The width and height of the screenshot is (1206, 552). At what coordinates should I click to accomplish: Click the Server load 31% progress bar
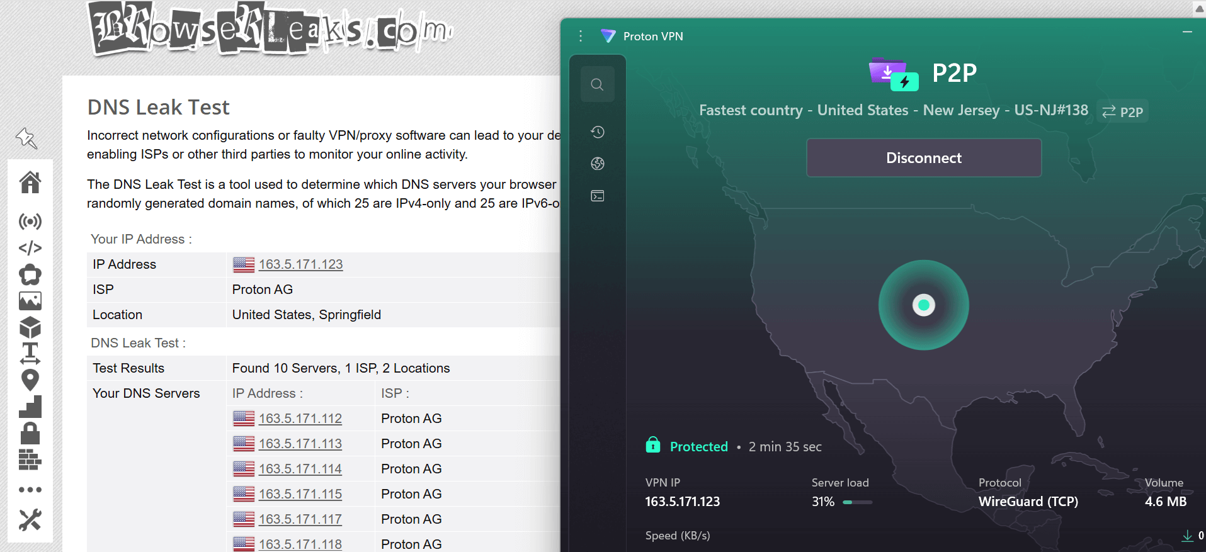[x=857, y=502]
